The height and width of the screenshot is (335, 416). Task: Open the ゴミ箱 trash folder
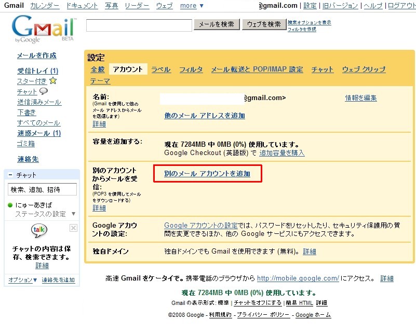[x=26, y=144]
